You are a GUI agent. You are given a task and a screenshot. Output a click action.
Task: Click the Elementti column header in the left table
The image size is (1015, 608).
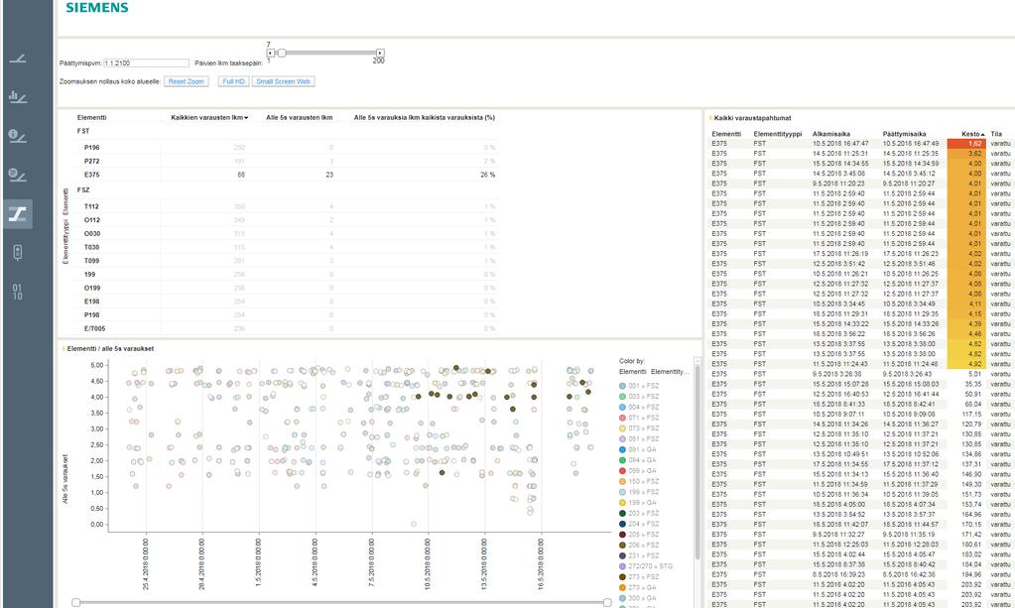pyautogui.click(x=92, y=118)
